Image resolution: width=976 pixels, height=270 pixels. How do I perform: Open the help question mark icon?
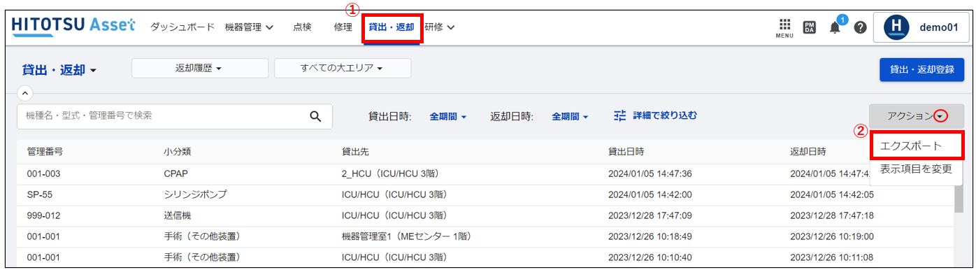coord(861,27)
